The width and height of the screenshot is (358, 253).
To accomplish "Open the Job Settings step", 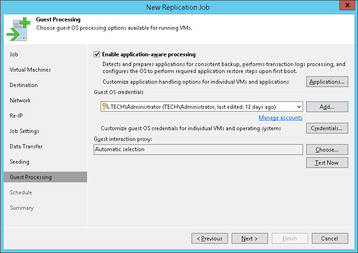I will point(24,131).
